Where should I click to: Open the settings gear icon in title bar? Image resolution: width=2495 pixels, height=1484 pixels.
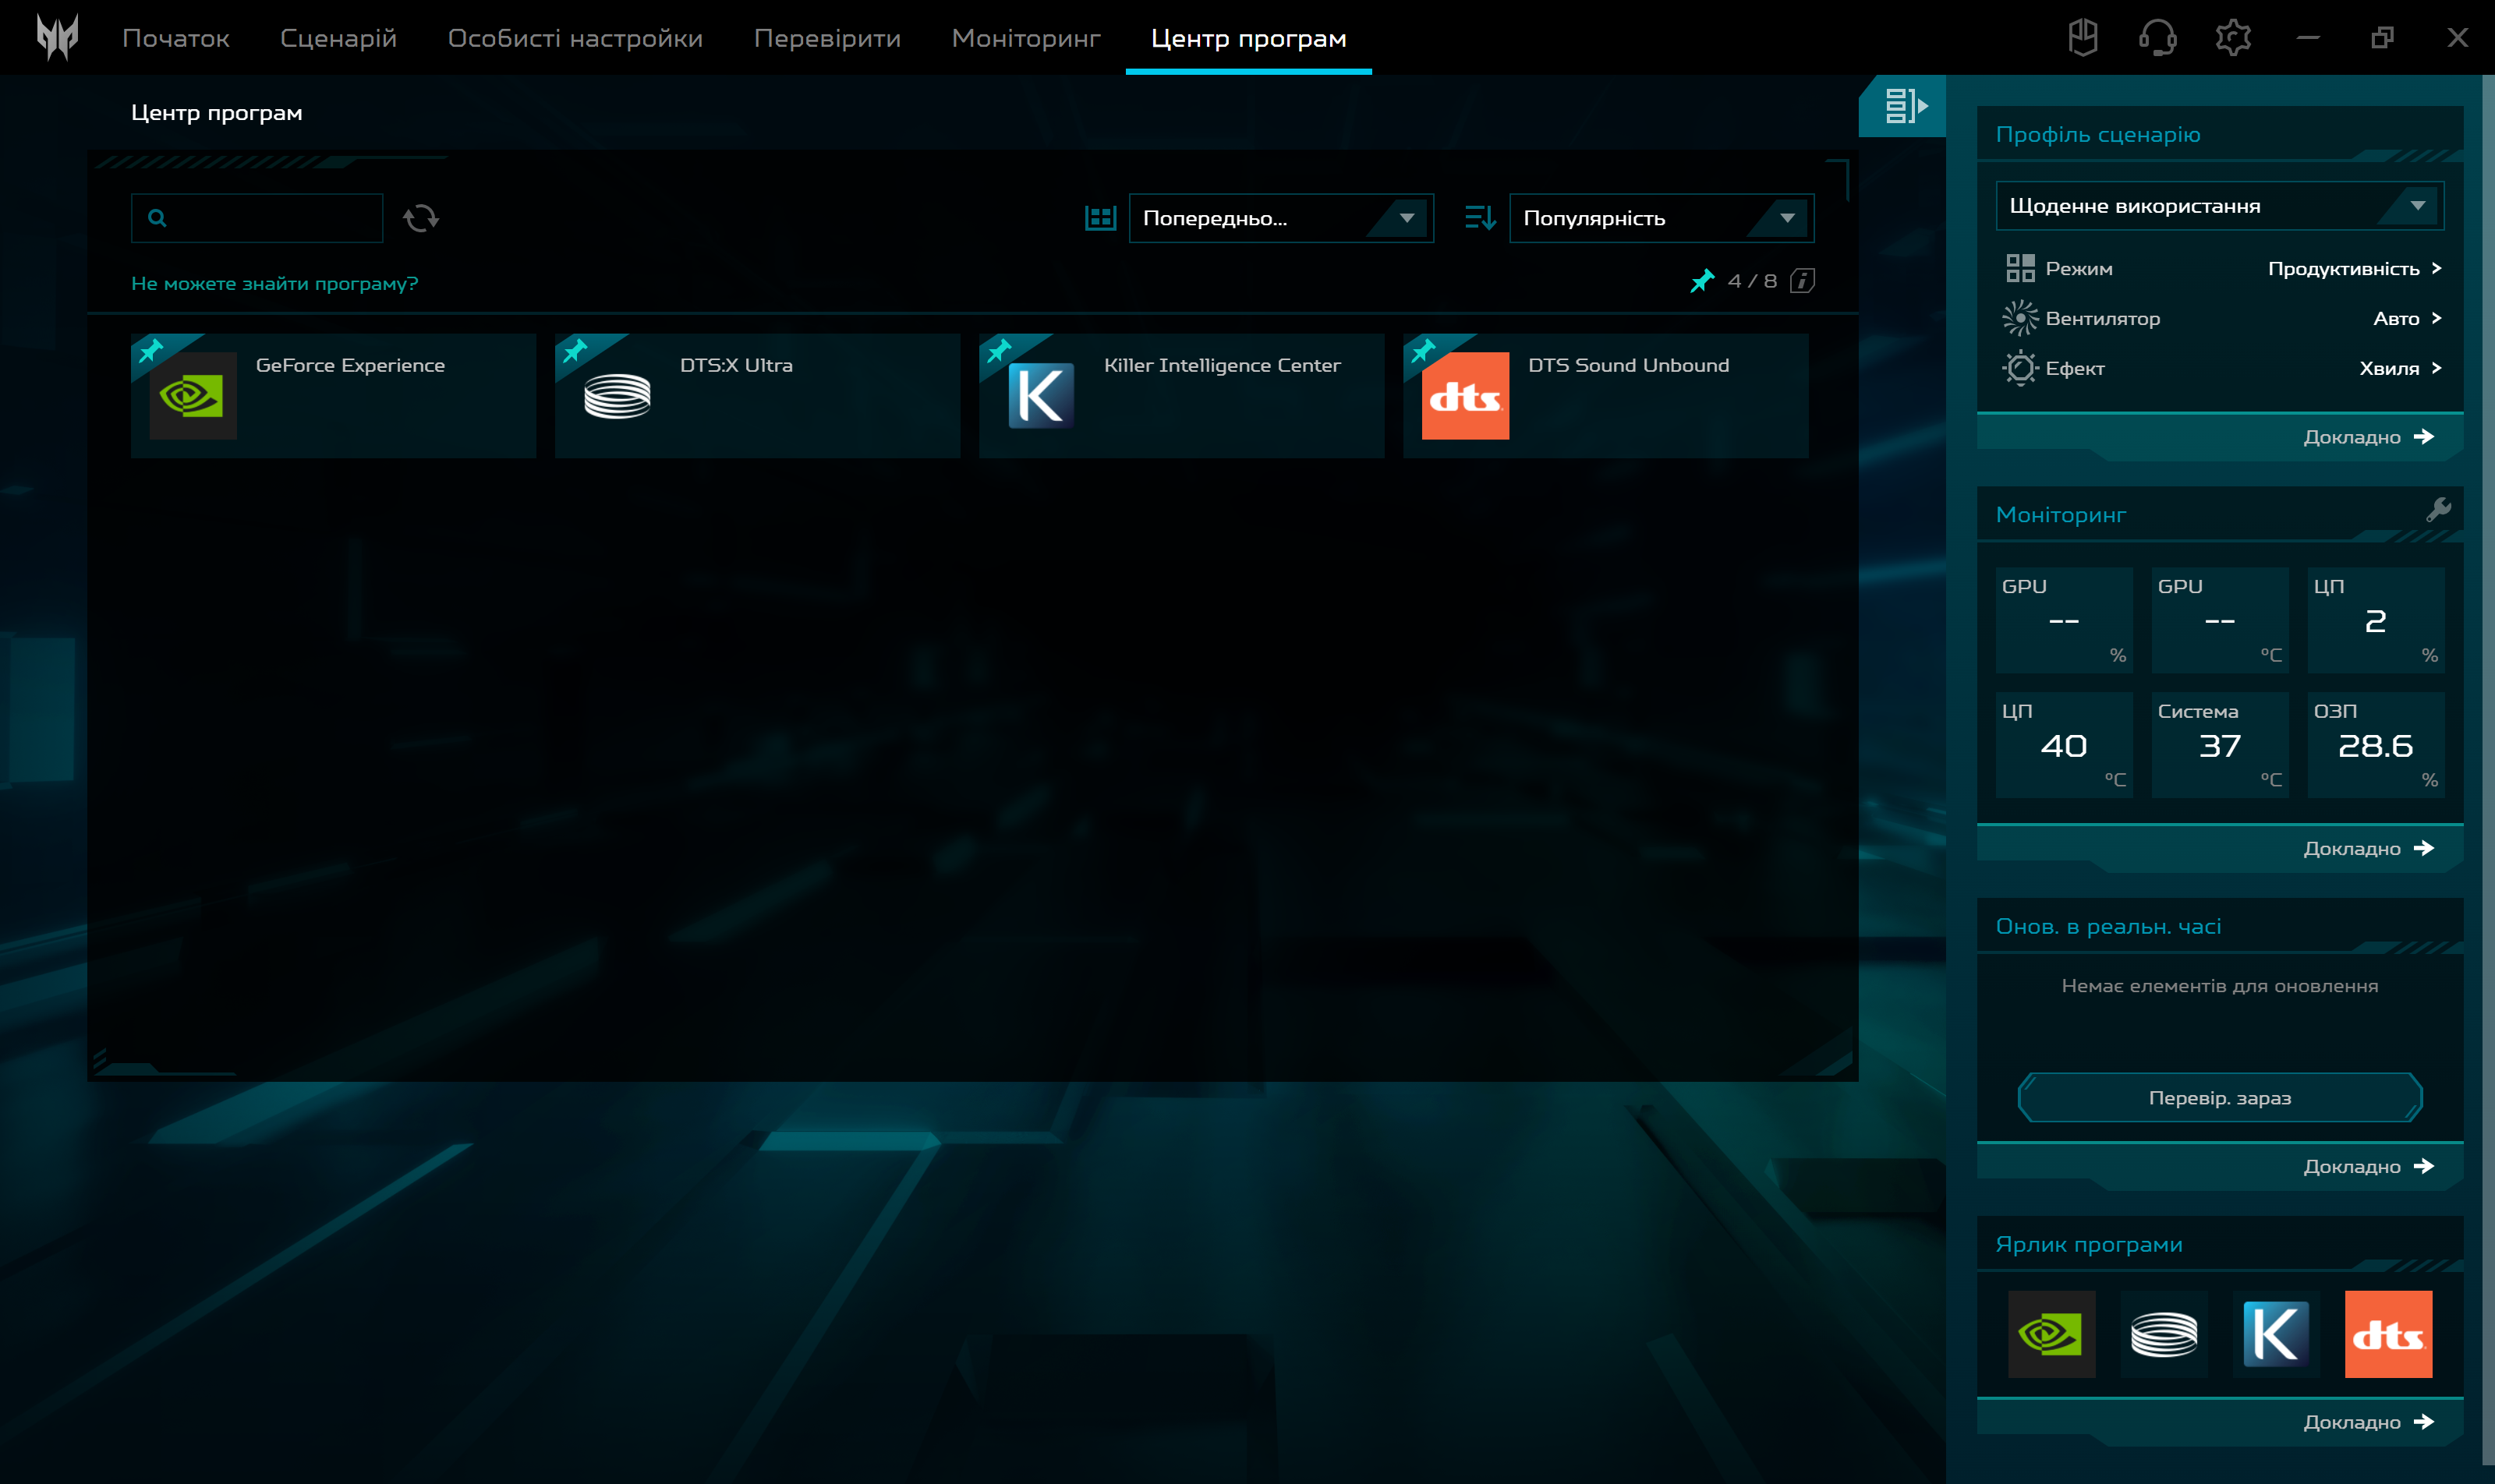tap(2232, 38)
